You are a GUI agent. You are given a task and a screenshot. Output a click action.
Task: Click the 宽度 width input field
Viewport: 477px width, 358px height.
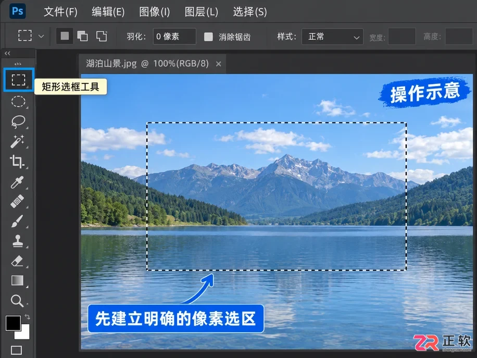(x=402, y=36)
